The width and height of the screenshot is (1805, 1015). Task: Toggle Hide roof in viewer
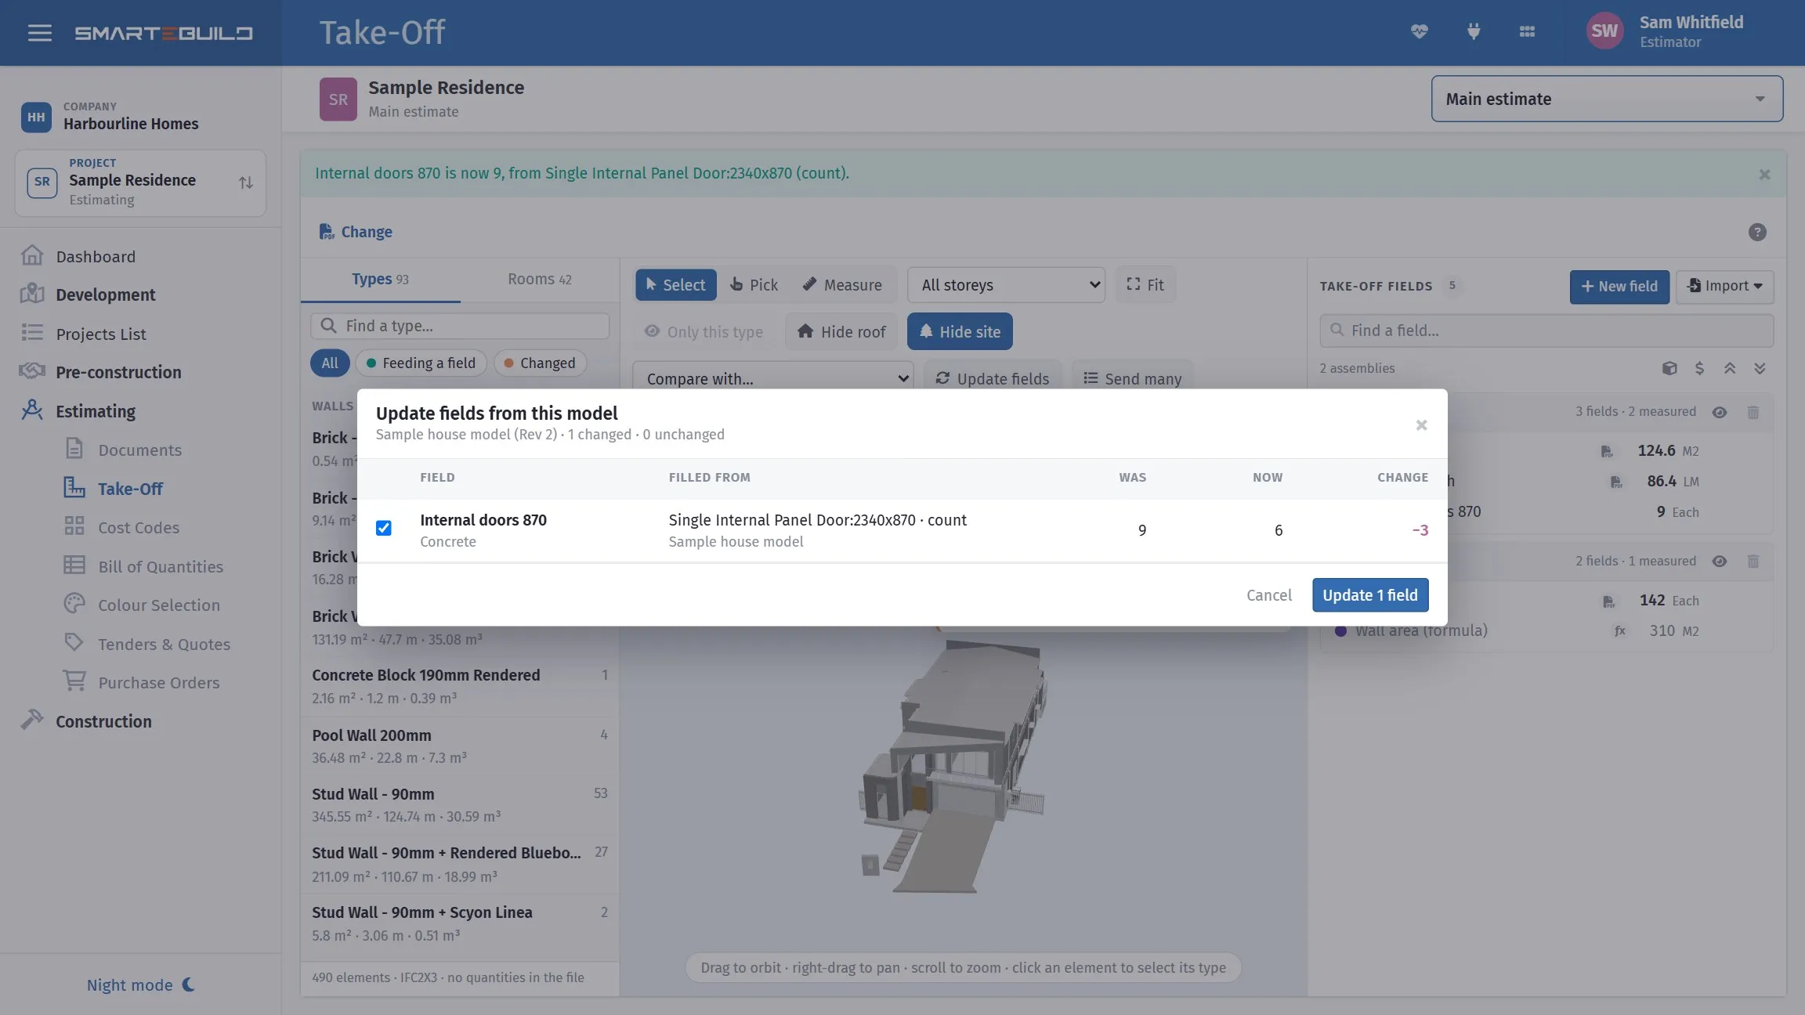[x=841, y=331]
